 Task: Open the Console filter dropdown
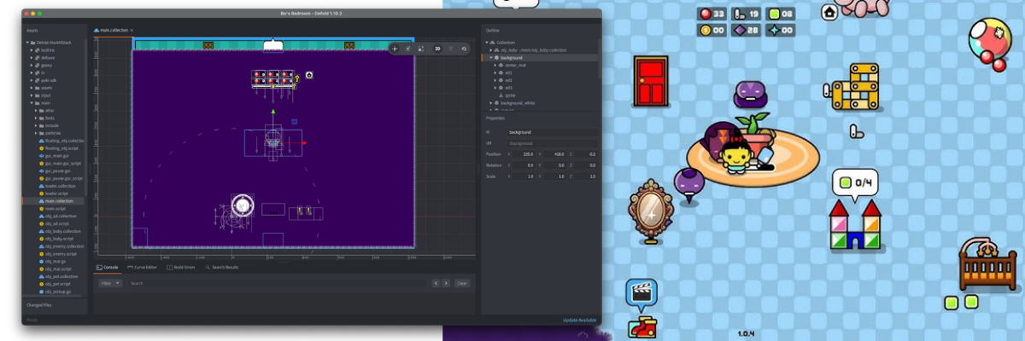110,283
